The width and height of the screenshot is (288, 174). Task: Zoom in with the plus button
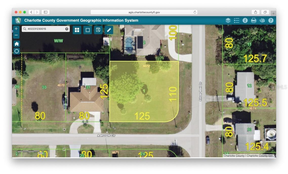(x=16, y=29)
